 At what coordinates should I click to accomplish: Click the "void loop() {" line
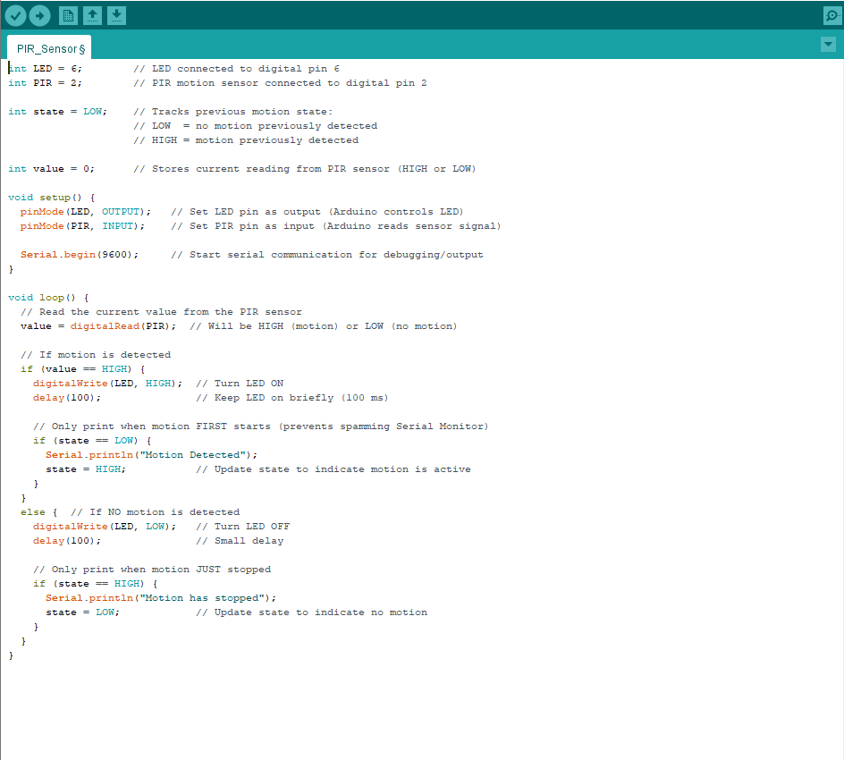(x=48, y=298)
